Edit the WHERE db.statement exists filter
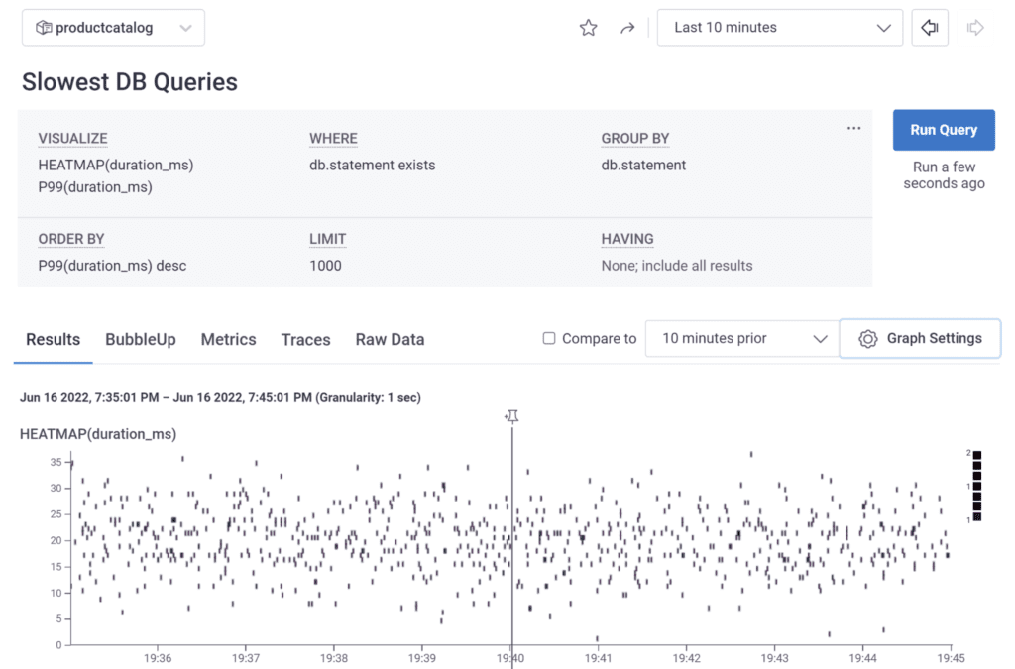The height and width of the screenshot is (669, 1015). coord(372,166)
